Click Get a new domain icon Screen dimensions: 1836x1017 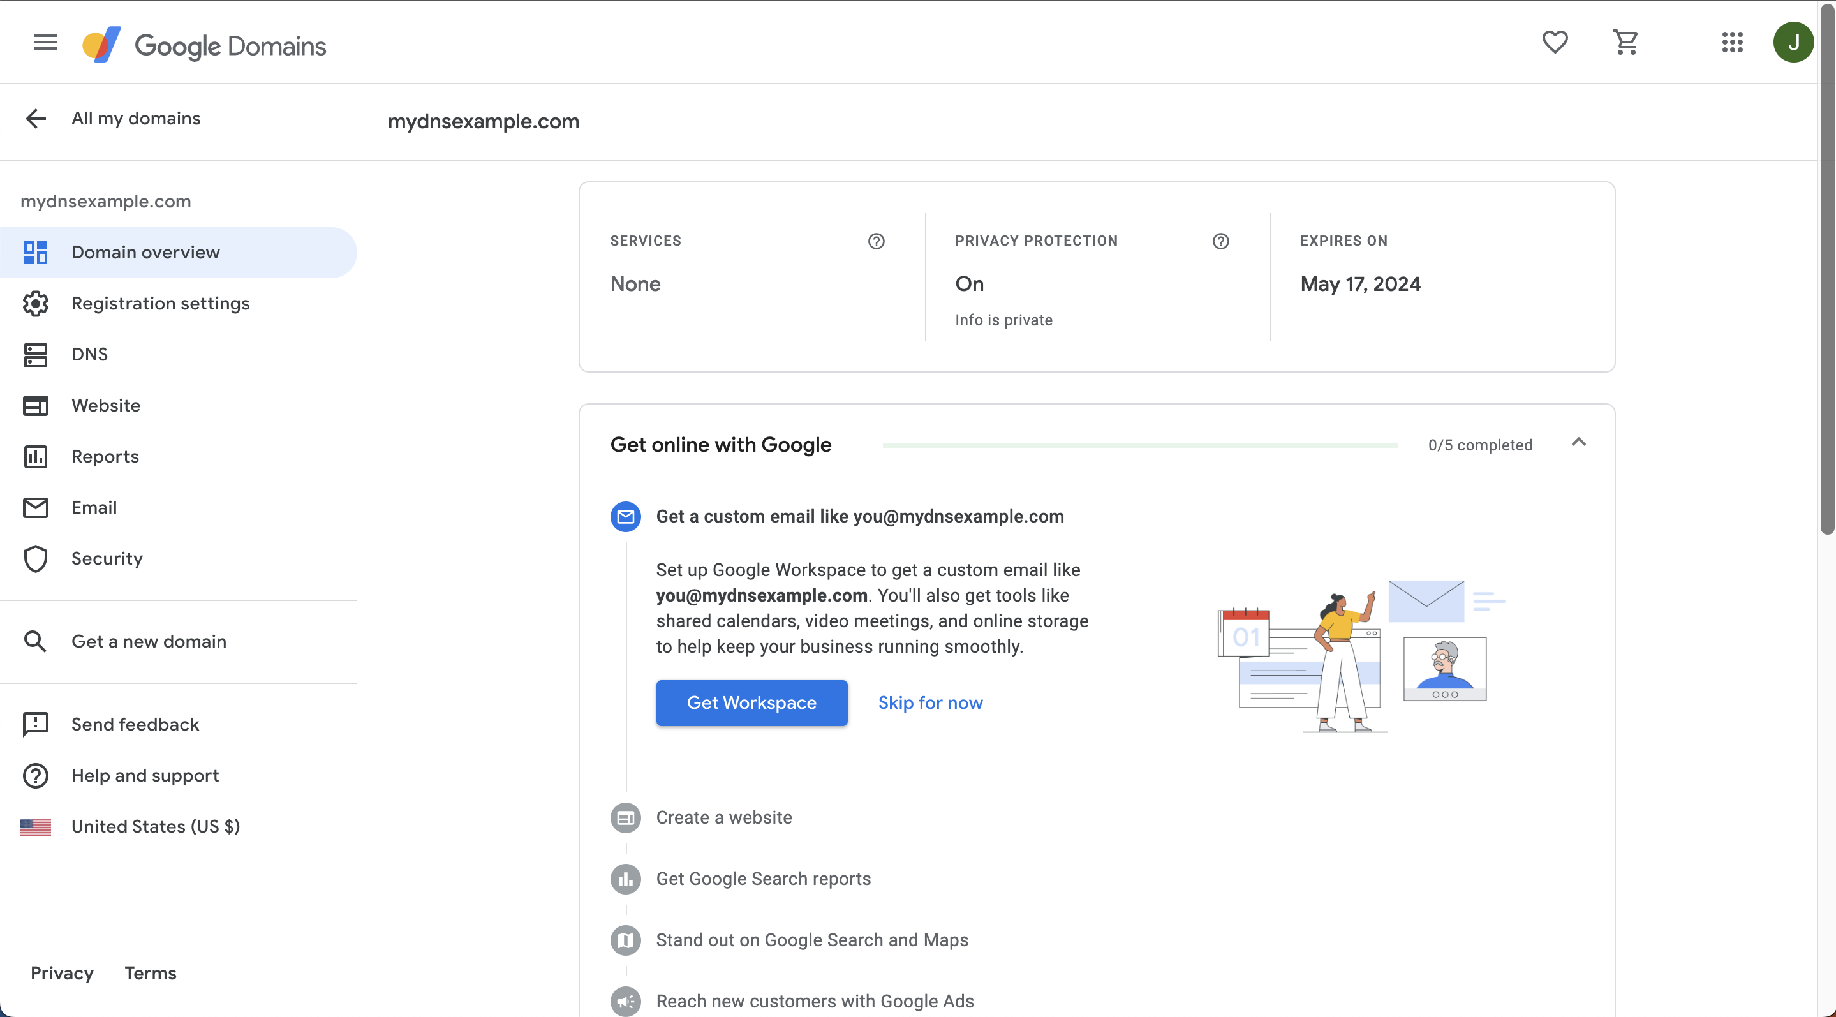coord(35,641)
